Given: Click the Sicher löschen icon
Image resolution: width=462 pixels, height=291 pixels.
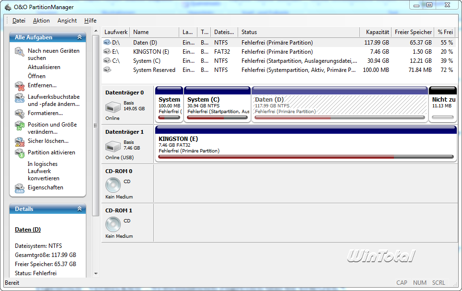Looking at the screenshot, I should point(20,142).
